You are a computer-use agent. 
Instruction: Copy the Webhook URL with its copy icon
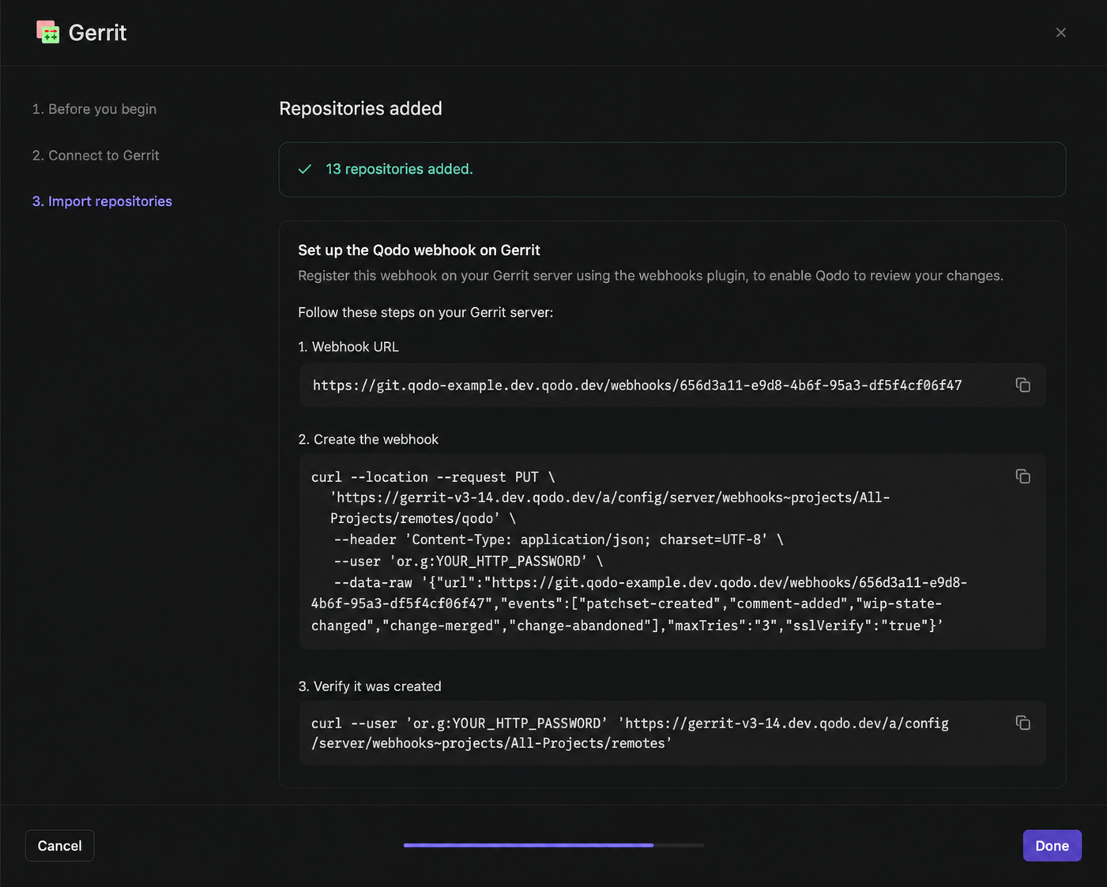click(x=1022, y=385)
